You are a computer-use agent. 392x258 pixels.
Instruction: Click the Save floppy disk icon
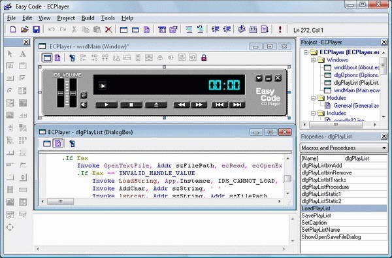tap(36, 29)
